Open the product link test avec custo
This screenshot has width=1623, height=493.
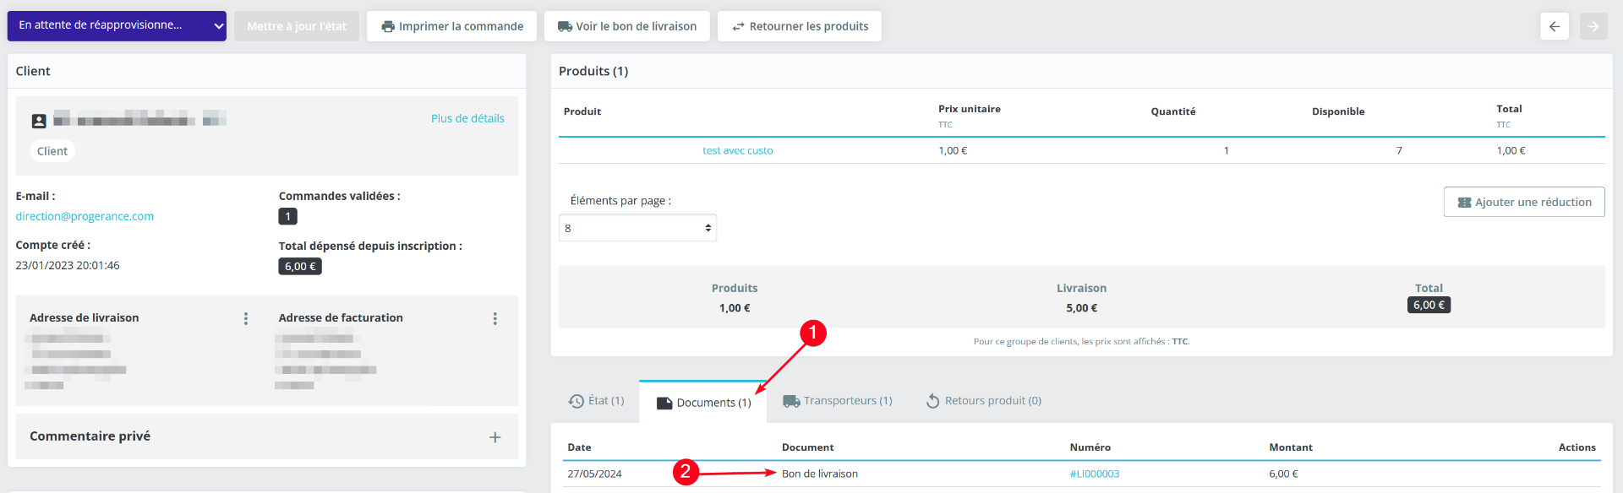click(738, 150)
